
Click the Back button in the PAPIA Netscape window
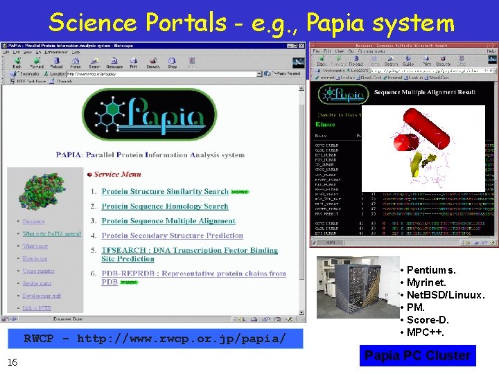click(17, 62)
